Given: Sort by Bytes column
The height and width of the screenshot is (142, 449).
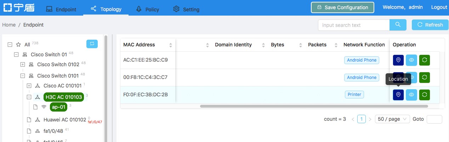Looking at the screenshot, I should tap(301, 45).
